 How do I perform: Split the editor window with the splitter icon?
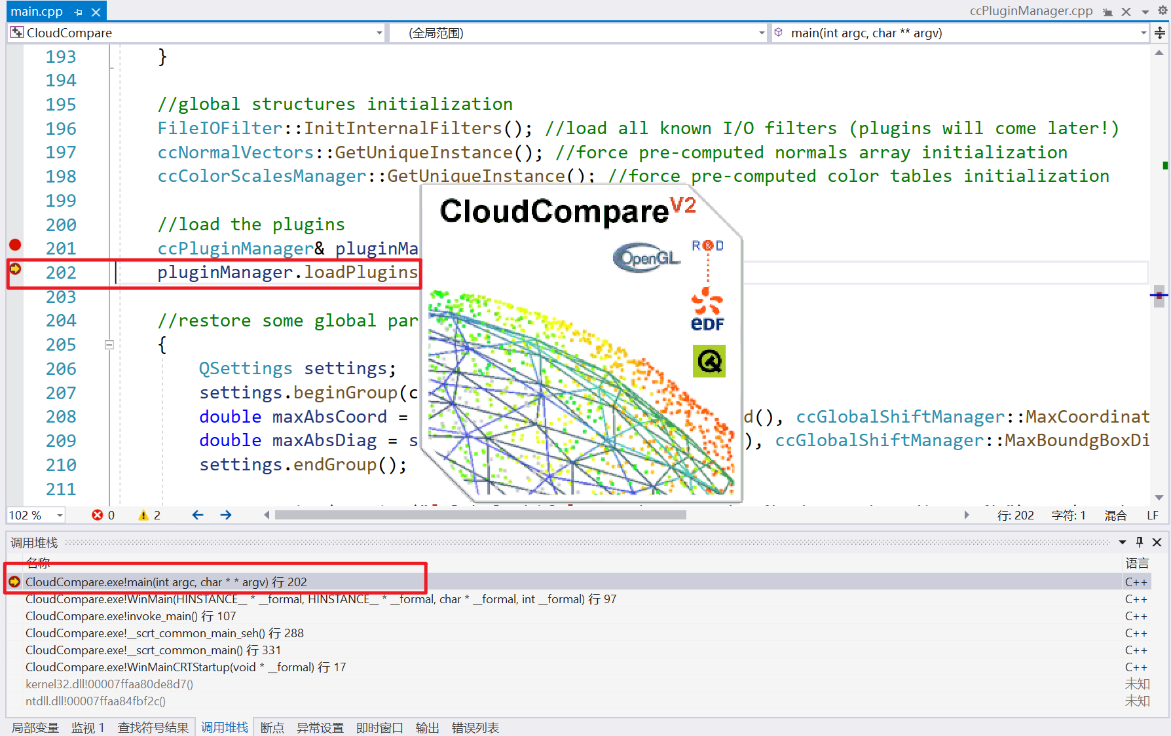1160,33
